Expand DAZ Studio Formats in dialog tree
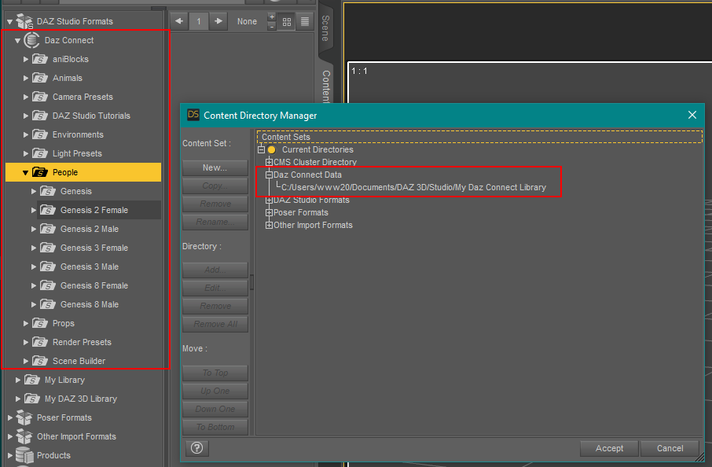 click(269, 200)
